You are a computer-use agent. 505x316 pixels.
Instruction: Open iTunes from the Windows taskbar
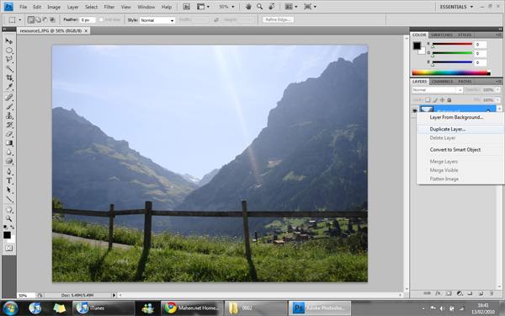pos(103,308)
